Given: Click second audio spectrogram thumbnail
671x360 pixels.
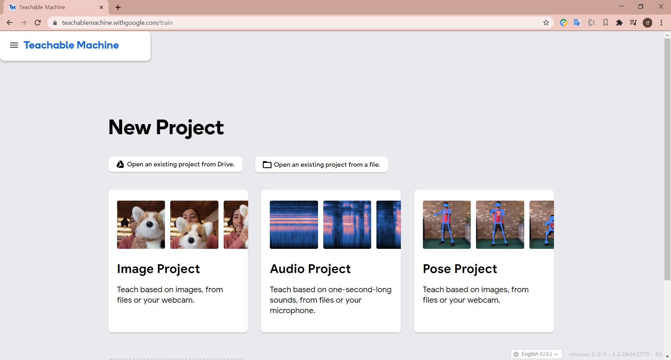Looking at the screenshot, I should [x=347, y=225].
